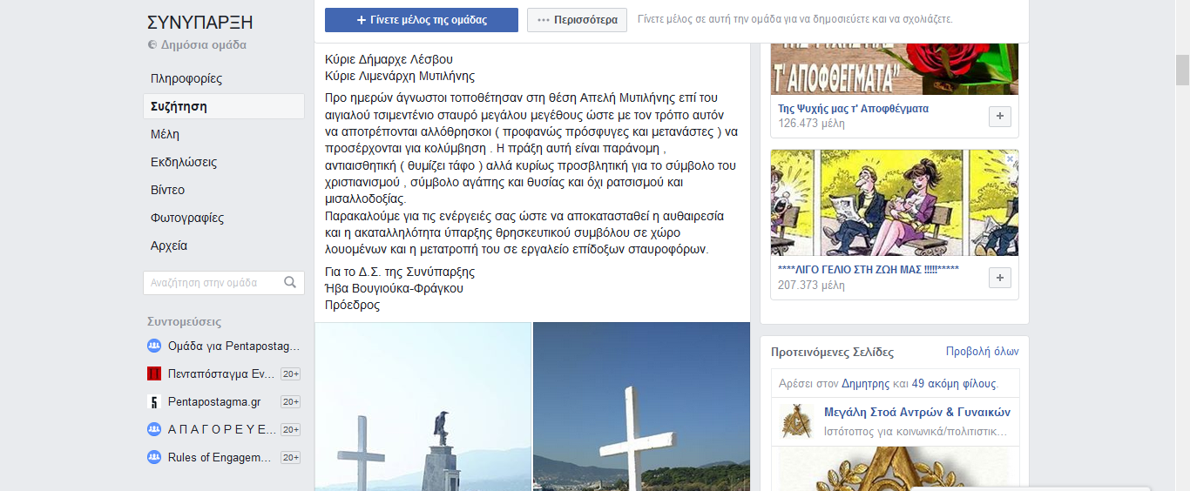Open Ομάδα για Pentapostagma shortcut icon

154,346
